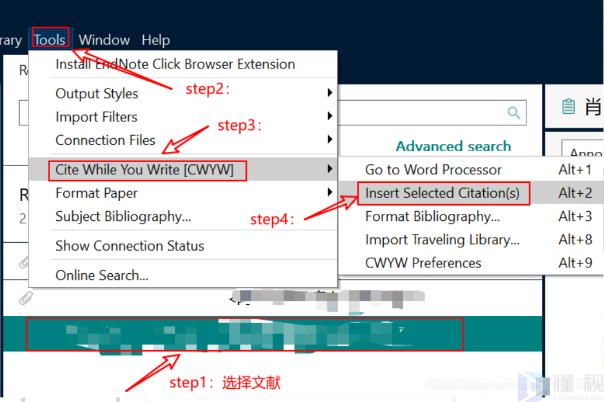Open the Tools menu
The image size is (604, 402).
[x=49, y=40]
